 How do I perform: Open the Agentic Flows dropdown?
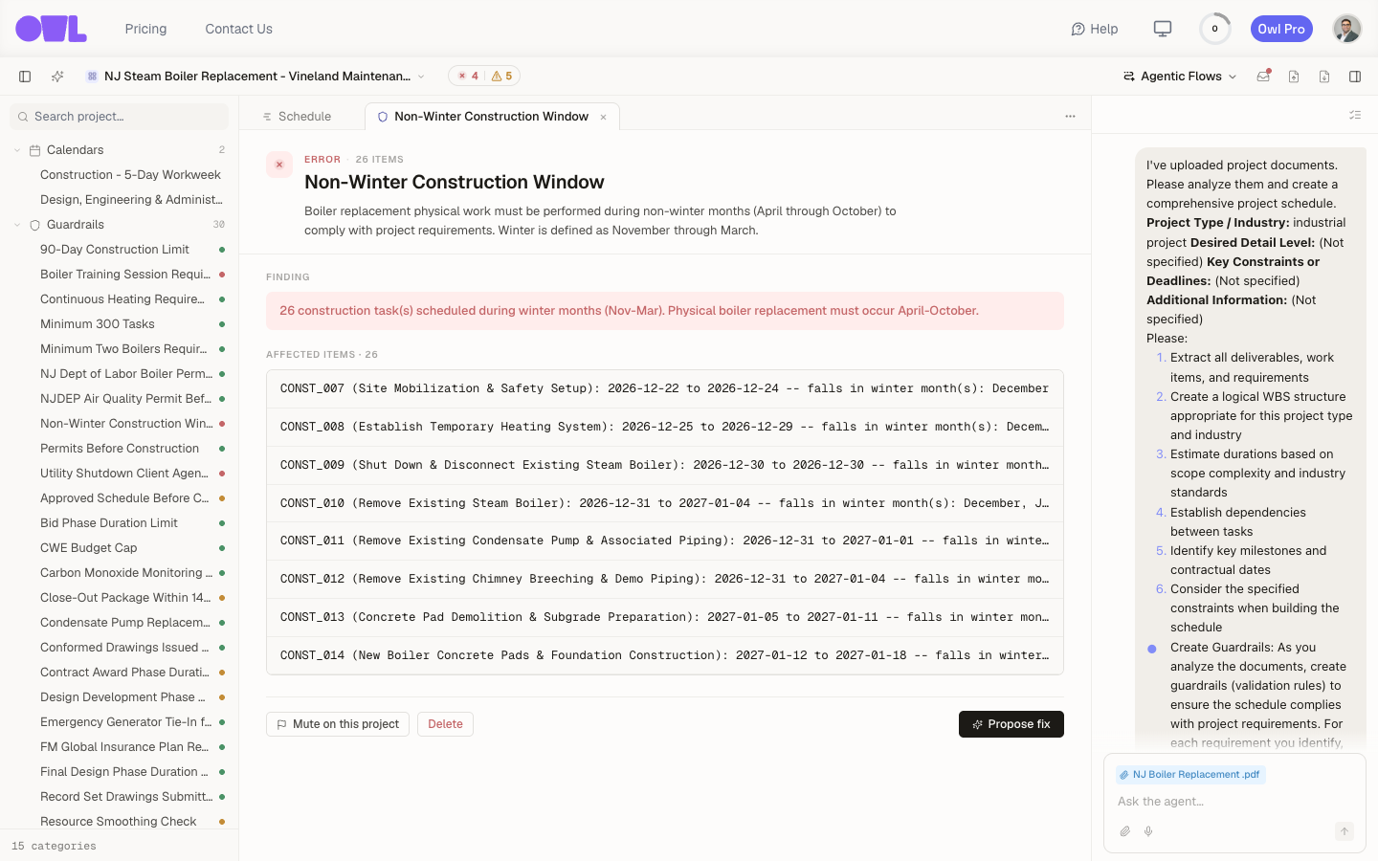click(1180, 77)
